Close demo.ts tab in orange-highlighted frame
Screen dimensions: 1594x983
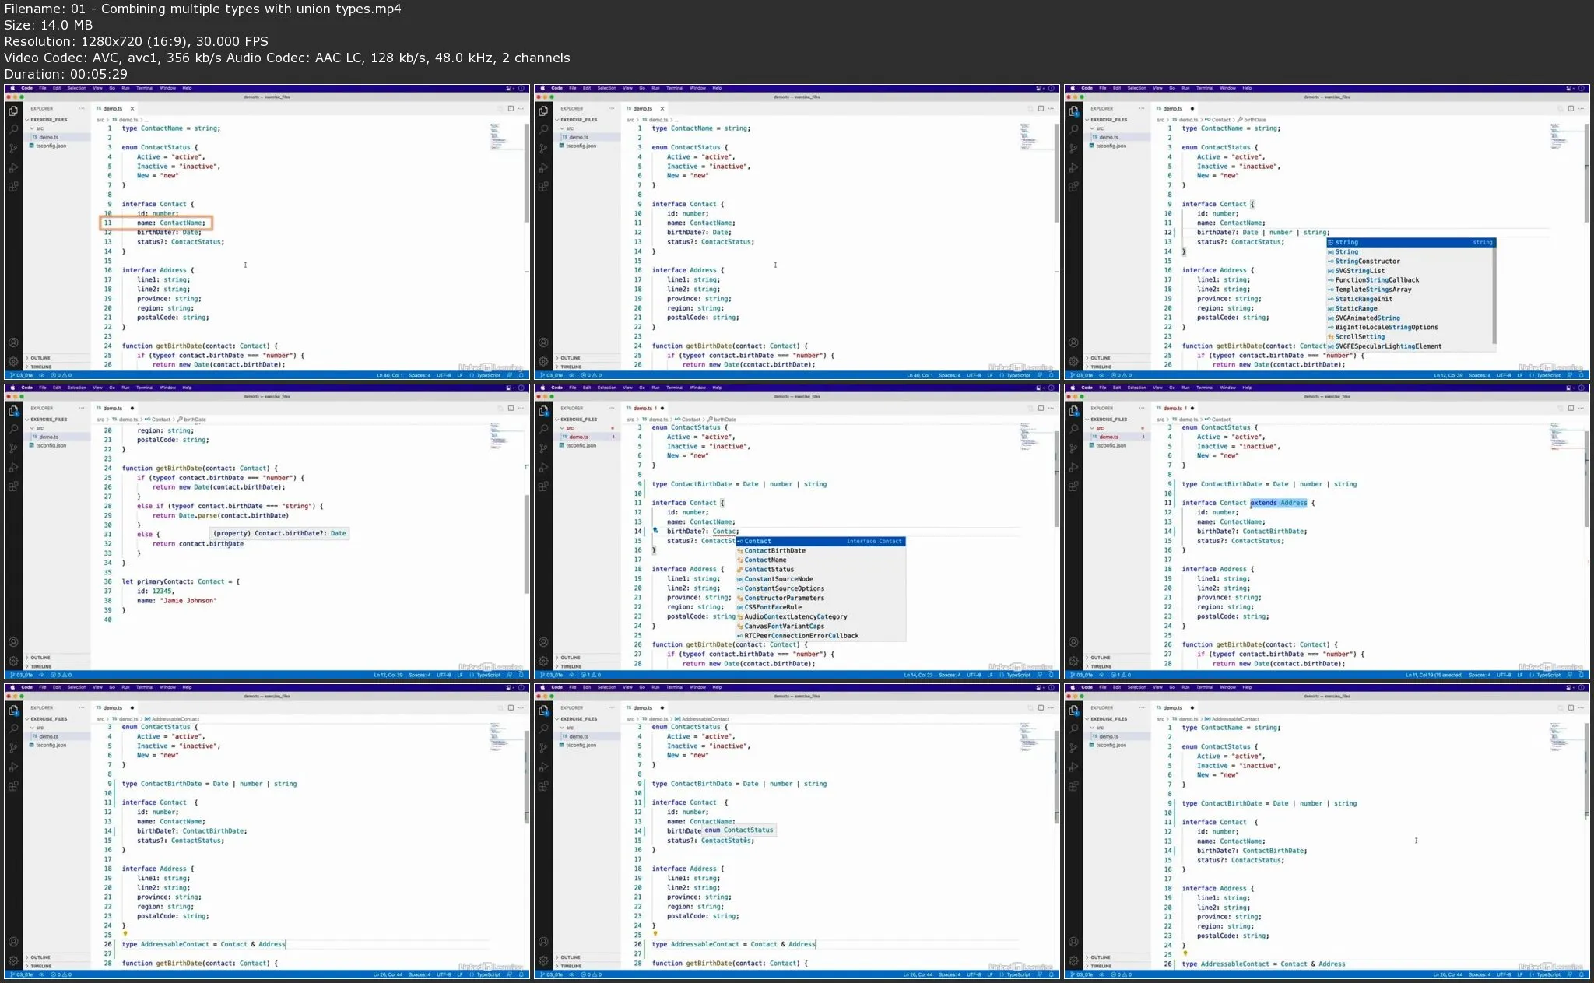click(x=132, y=109)
